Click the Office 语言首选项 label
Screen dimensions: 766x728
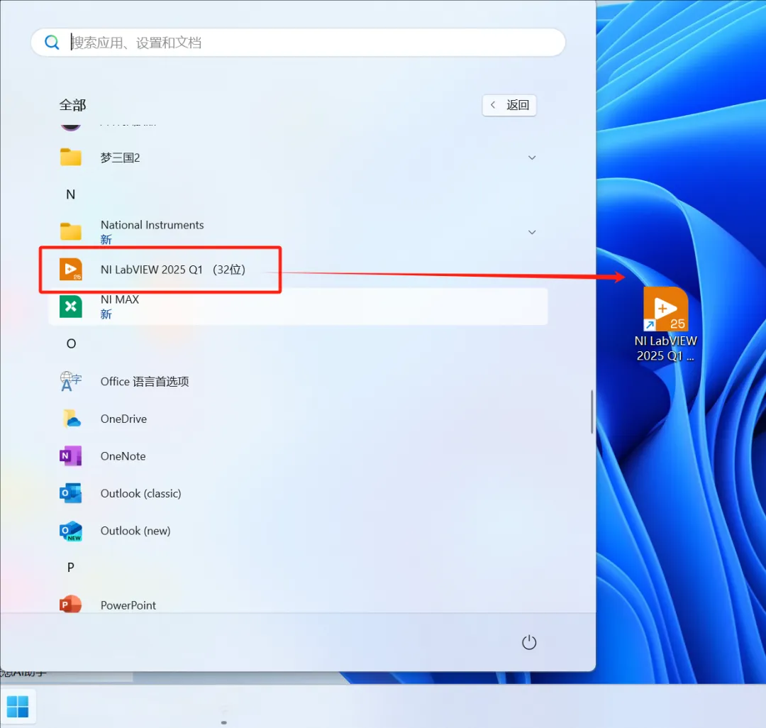145,382
